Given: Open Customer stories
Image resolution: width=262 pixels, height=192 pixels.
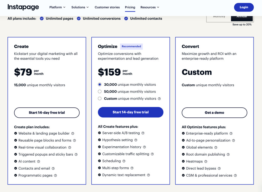Looking at the screenshot, I should (x=107, y=7).
